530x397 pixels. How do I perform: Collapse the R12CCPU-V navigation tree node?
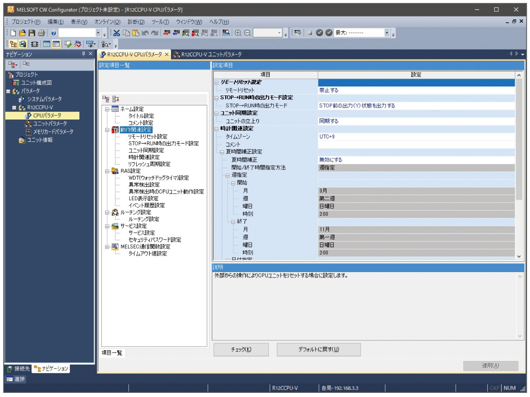coord(14,108)
